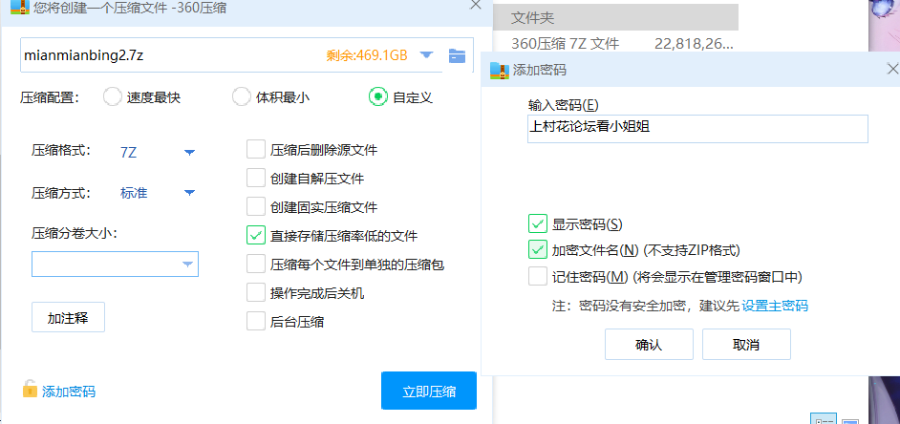Select the 体积最小 compression preset
900x424 pixels.
[x=241, y=97]
